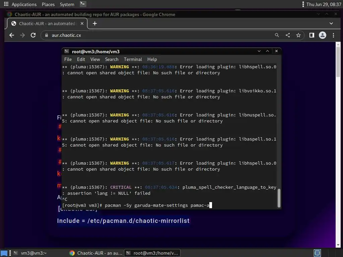
Task: Open terminal Help menu
Action: click(152, 60)
